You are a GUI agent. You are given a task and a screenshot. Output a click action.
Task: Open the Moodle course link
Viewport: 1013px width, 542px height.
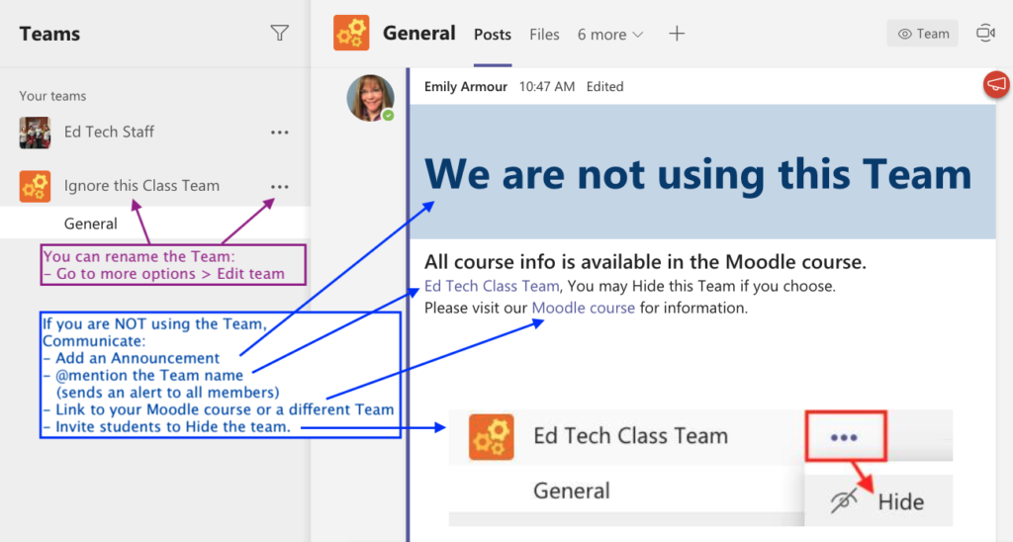pos(583,308)
